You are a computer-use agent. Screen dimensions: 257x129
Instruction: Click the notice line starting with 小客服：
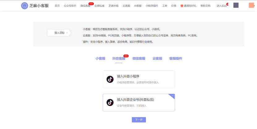pyautogui.click(x=122, y=29)
